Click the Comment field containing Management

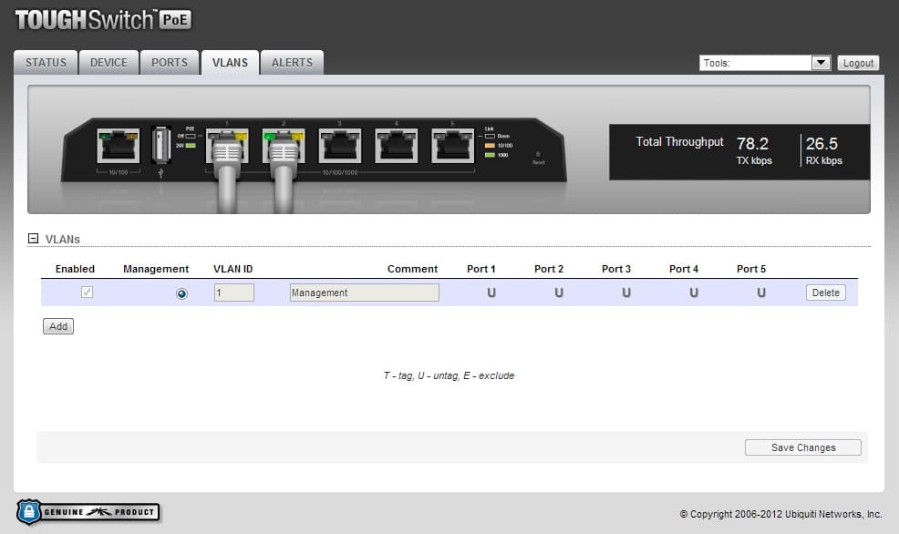(364, 293)
